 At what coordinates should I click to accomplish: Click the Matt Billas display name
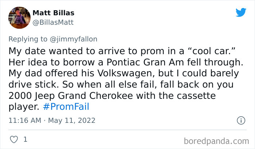[53, 13]
